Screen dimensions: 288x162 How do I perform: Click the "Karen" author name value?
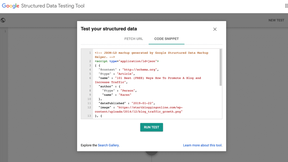(x=125, y=95)
